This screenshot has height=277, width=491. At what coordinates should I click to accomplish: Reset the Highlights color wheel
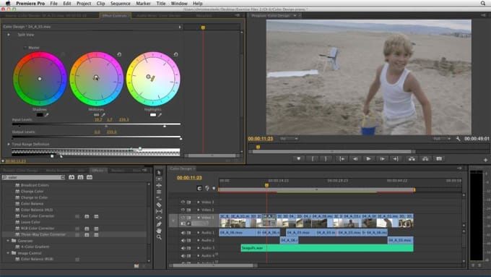tap(175, 54)
